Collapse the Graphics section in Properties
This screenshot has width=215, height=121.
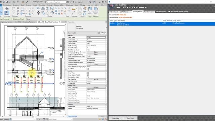pos(106,35)
